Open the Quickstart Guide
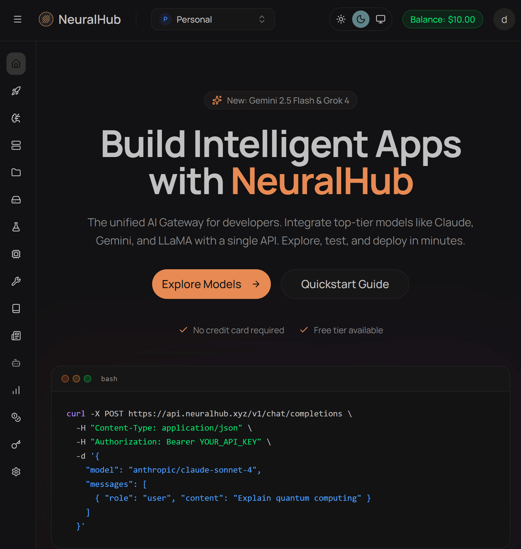The height and width of the screenshot is (549, 521). (345, 284)
